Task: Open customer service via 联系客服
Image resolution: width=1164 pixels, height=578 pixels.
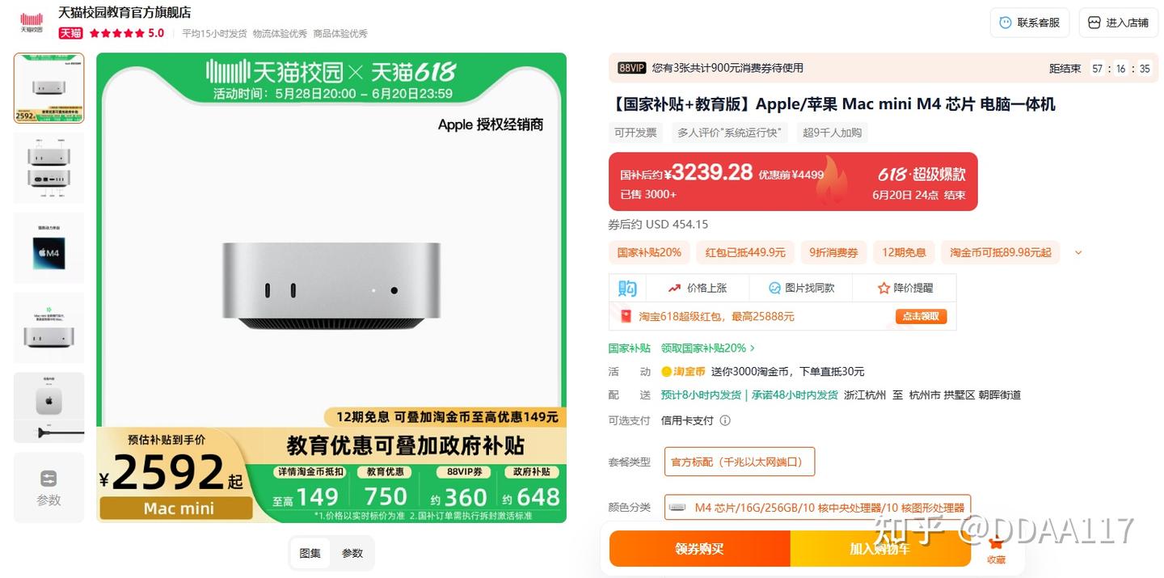Action: (1030, 23)
